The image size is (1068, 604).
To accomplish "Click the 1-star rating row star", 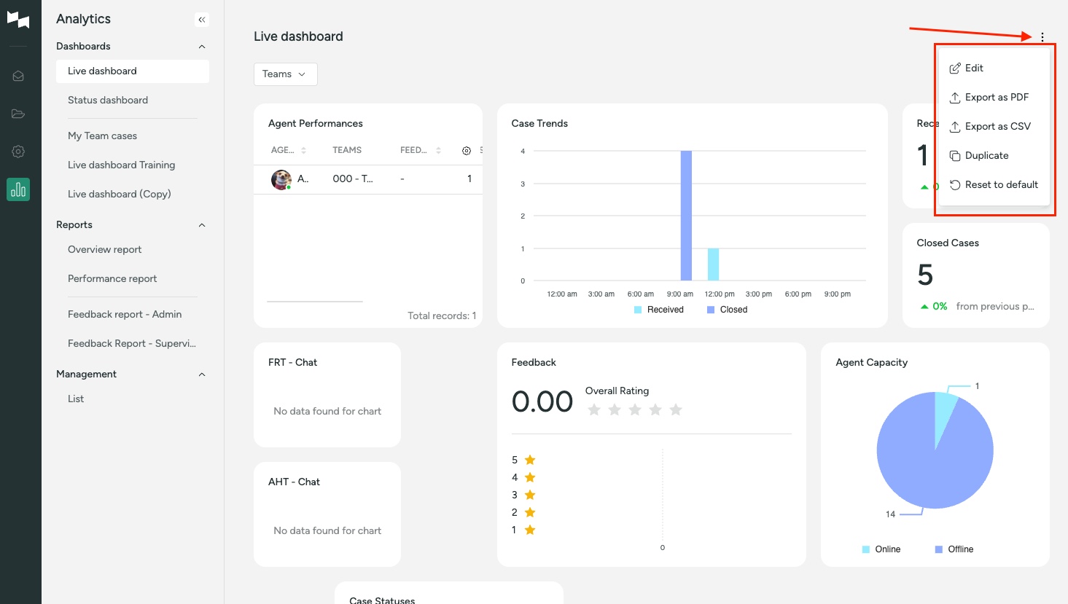I will [530, 530].
